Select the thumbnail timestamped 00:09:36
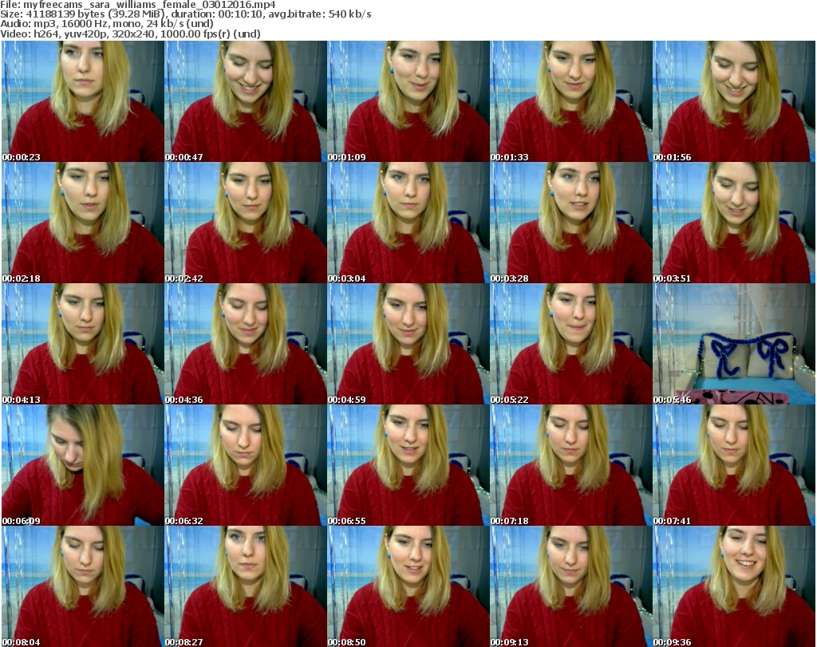Screen dimensions: 817x647 [x=734, y=586]
